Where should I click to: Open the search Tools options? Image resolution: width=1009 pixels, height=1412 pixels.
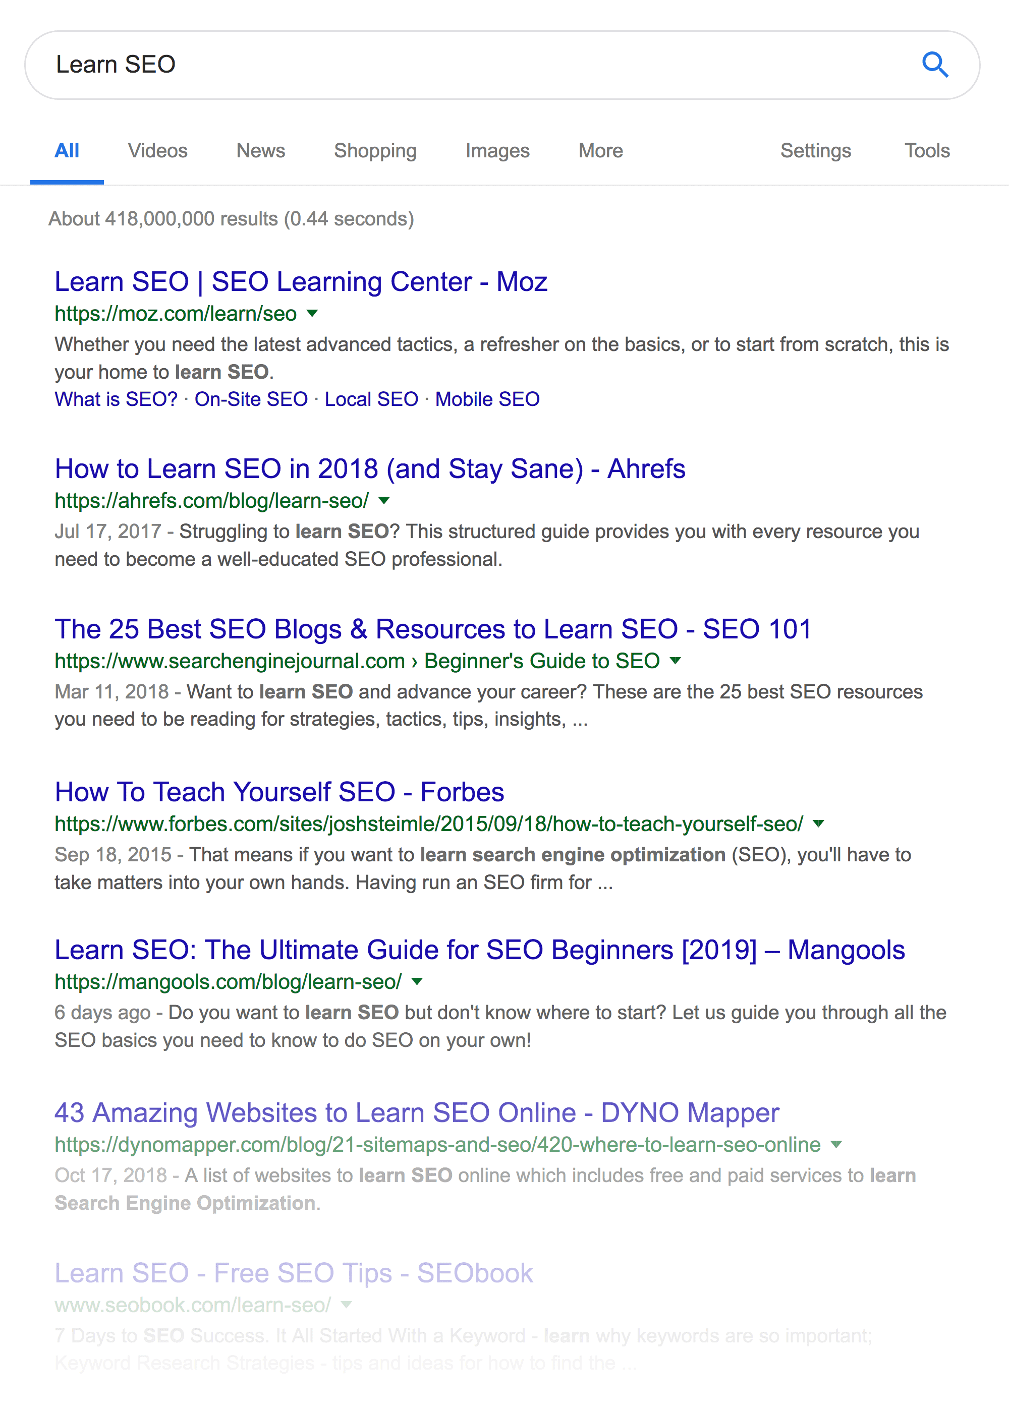point(927,151)
